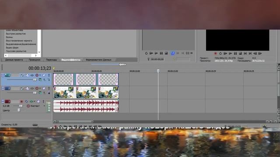Open audio track 3 Контакт automation dropdown
This screenshot has height=157, width=280.
point(44,106)
